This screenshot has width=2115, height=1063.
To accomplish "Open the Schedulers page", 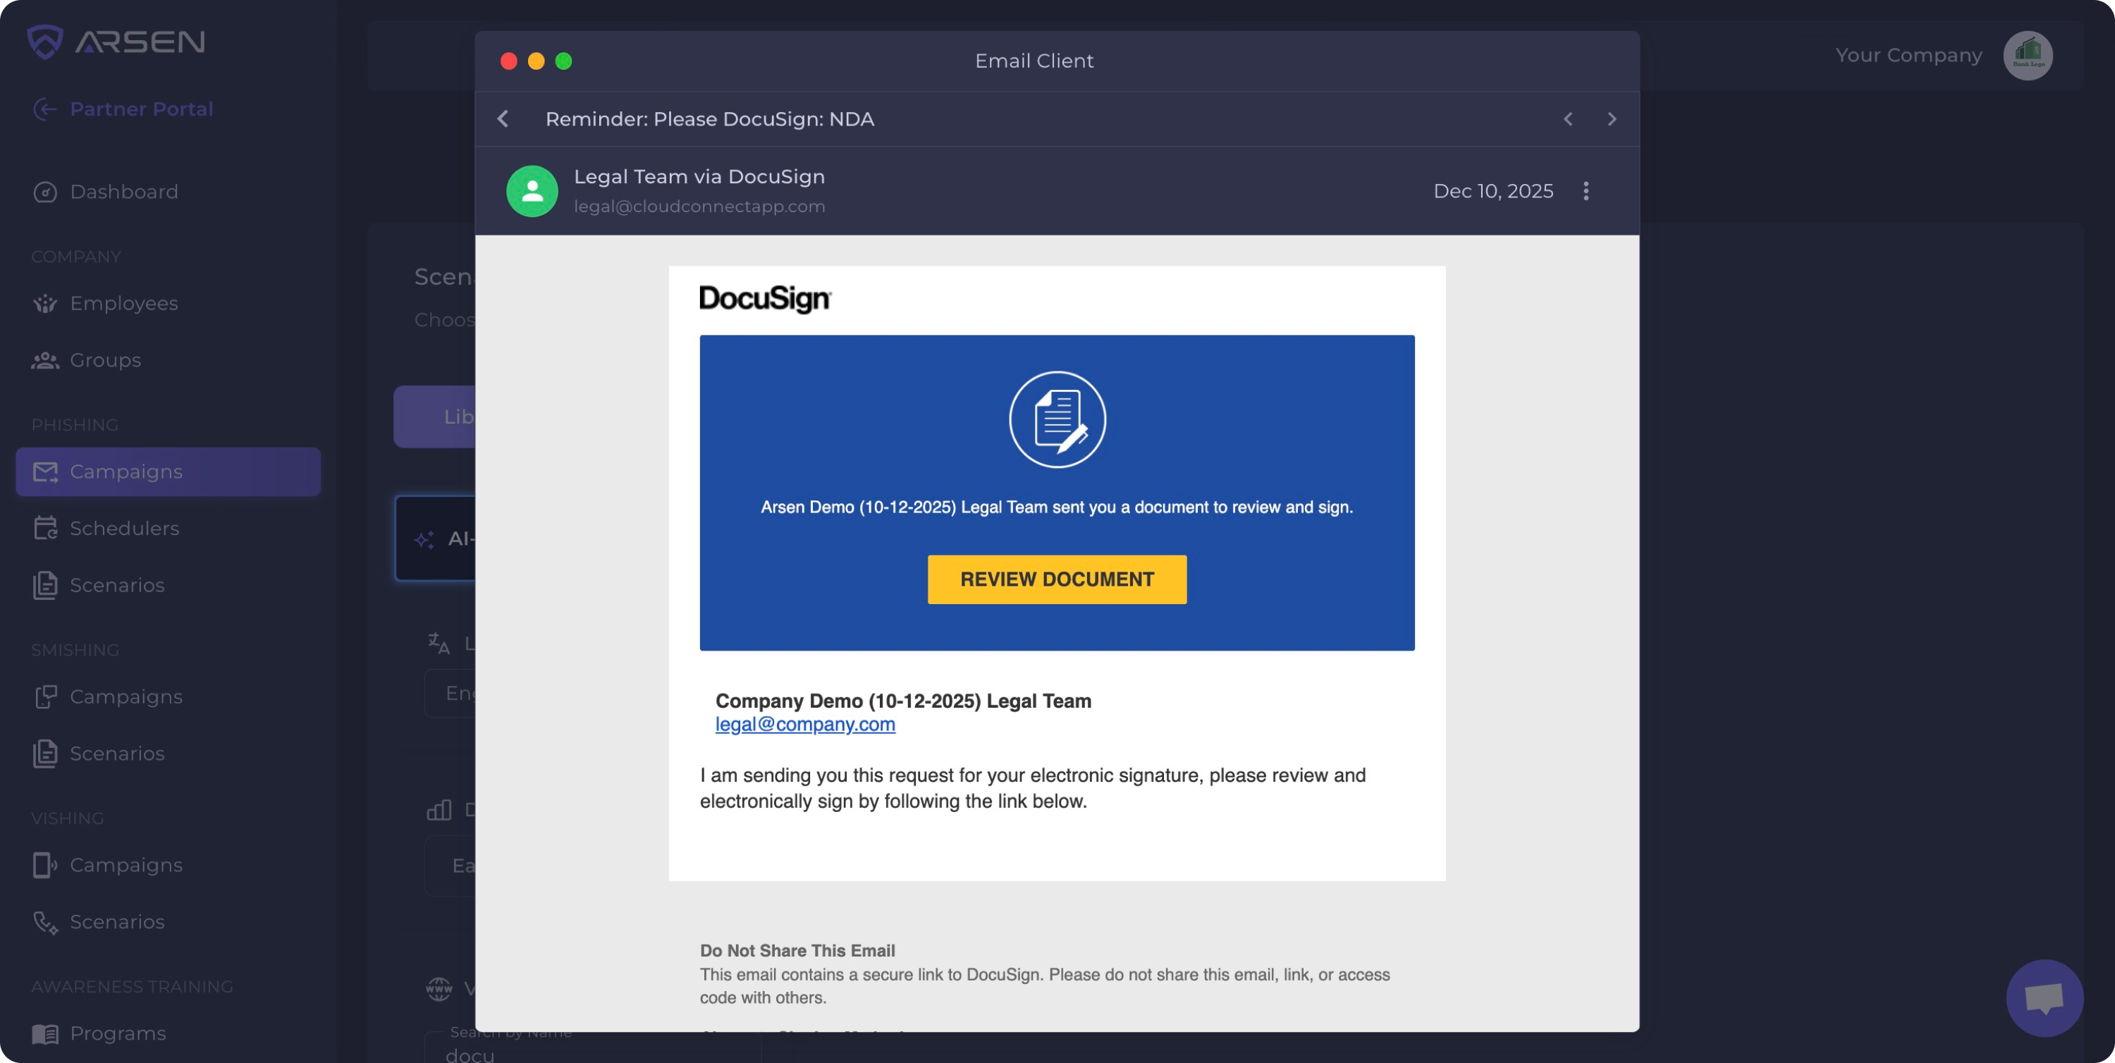I will coord(123,528).
